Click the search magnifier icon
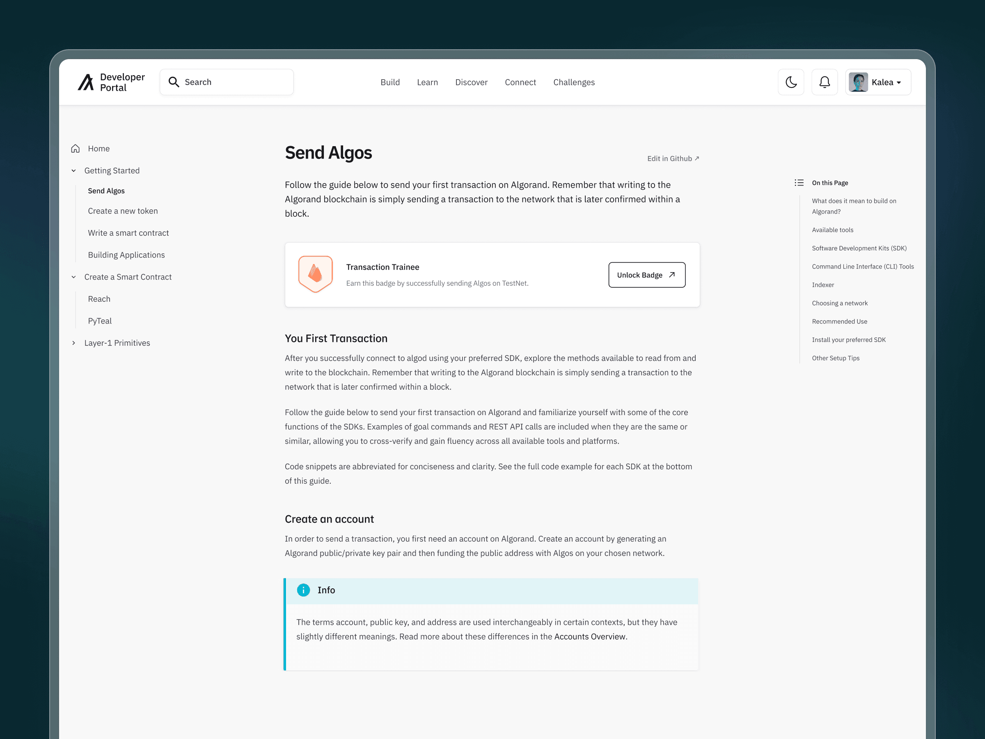985x739 pixels. tap(173, 82)
